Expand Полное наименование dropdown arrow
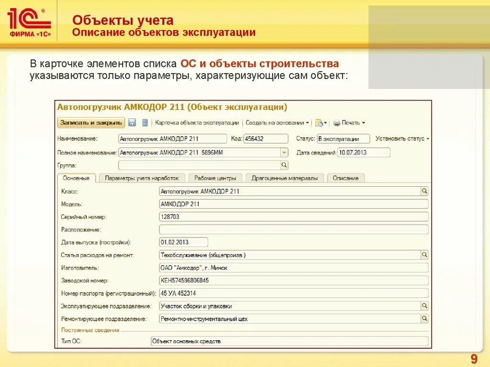This screenshot has width=490, height=367. [x=284, y=152]
